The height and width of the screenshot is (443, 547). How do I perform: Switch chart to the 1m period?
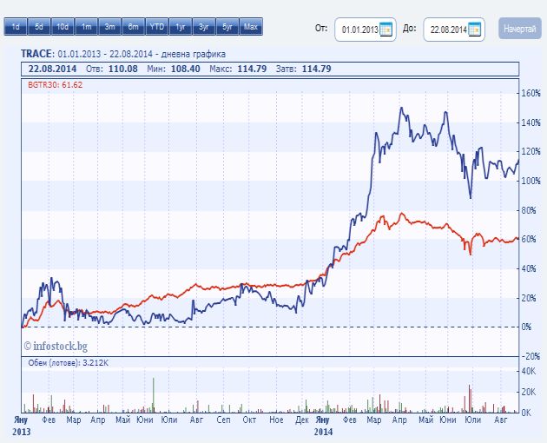coord(86,27)
